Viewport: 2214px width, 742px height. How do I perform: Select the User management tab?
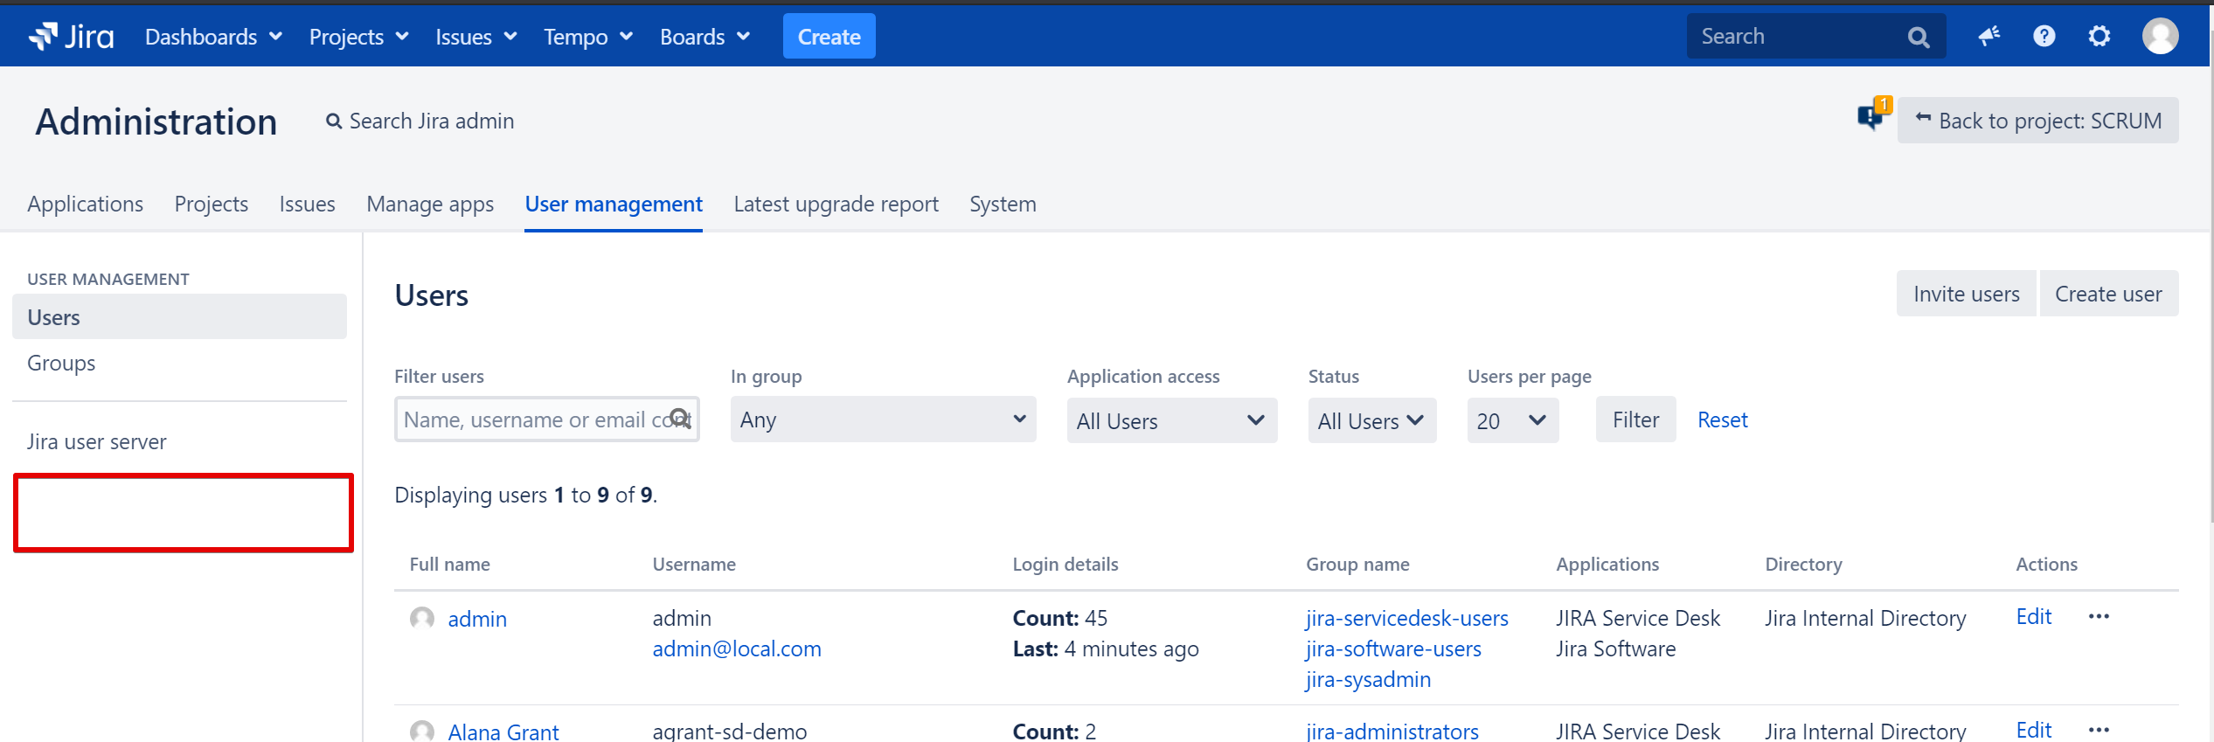tap(614, 204)
